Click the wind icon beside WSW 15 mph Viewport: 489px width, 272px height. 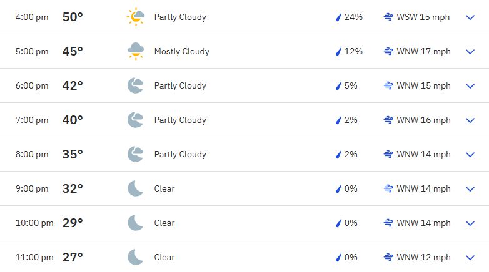(388, 17)
